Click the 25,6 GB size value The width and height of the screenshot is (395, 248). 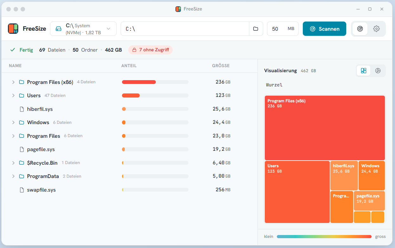[221, 109]
